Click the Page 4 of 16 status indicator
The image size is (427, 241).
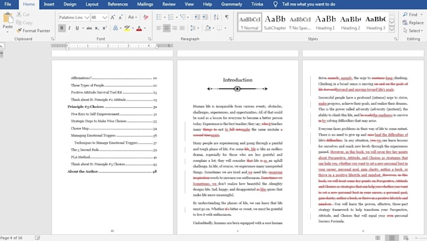[11, 238]
